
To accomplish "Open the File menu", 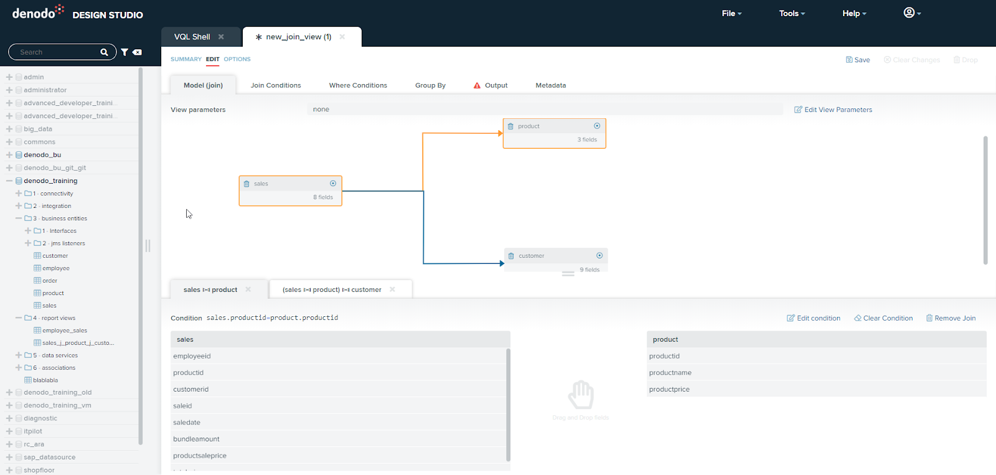I will [731, 13].
